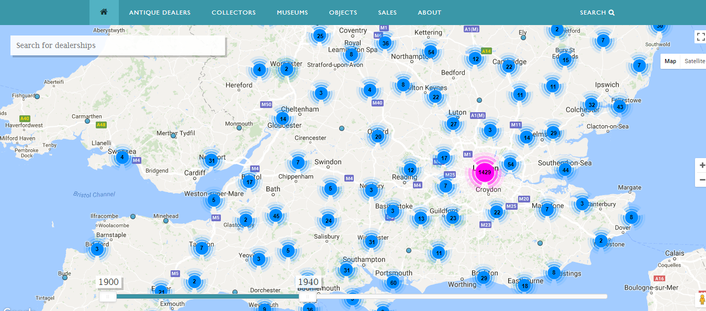The height and width of the screenshot is (311, 706).
Task: Open the Objects menu item
Action: click(x=343, y=13)
